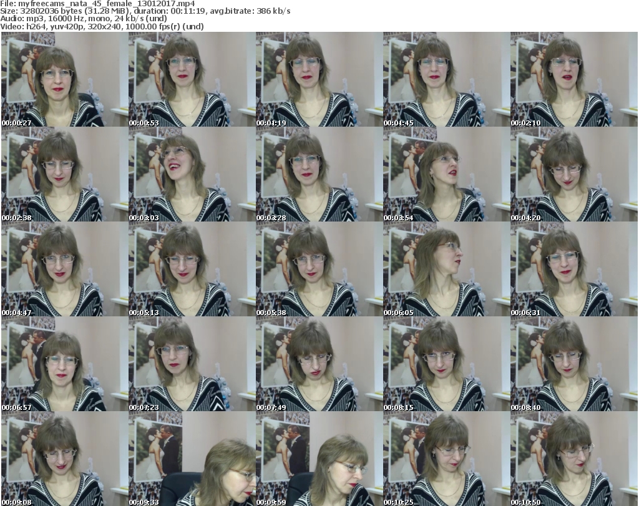Screen dimensions: 639x506
Task: Choose the contact-sheet frame at 00:10:25
Action: (x=446, y=459)
